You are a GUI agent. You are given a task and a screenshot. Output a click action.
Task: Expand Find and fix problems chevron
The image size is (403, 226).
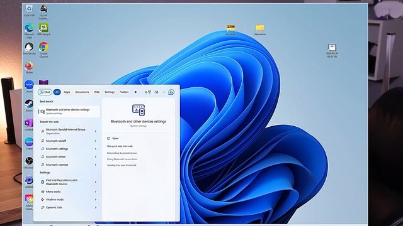click(x=96, y=182)
